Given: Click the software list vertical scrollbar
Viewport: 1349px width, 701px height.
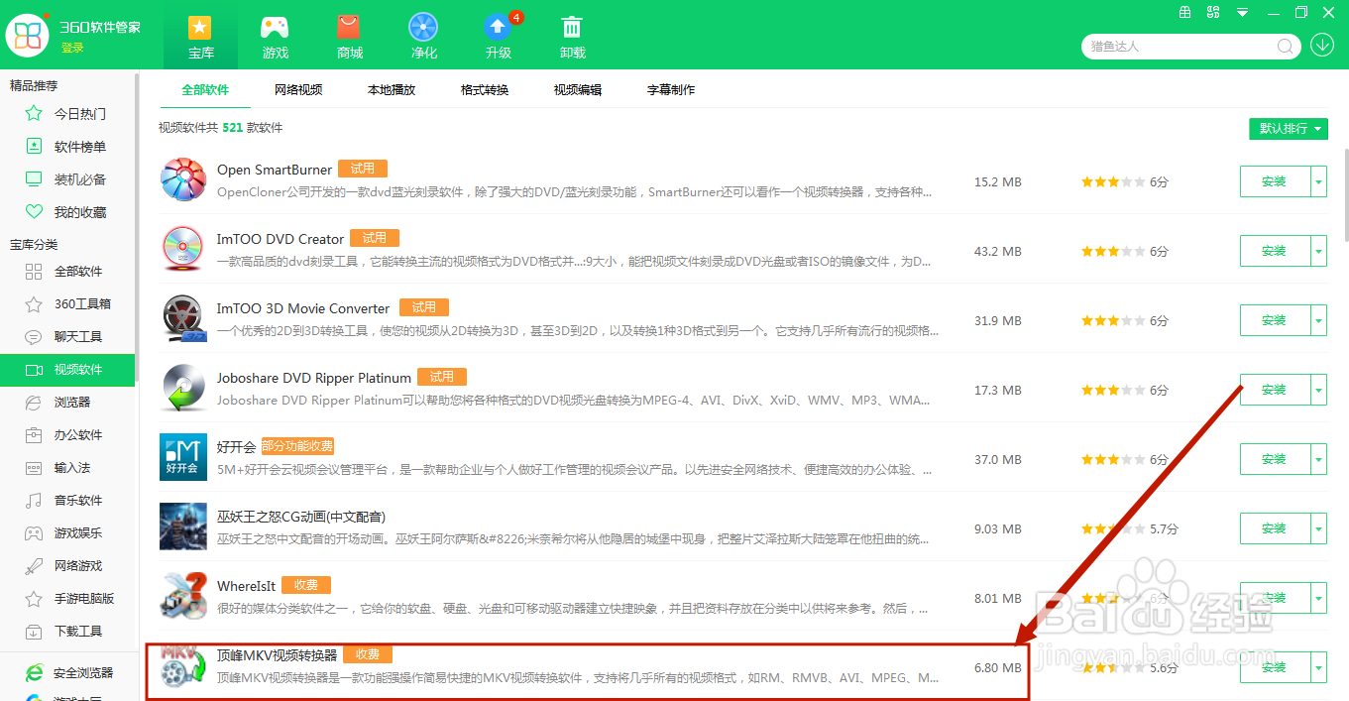Looking at the screenshot, I should pos(1345,193).
